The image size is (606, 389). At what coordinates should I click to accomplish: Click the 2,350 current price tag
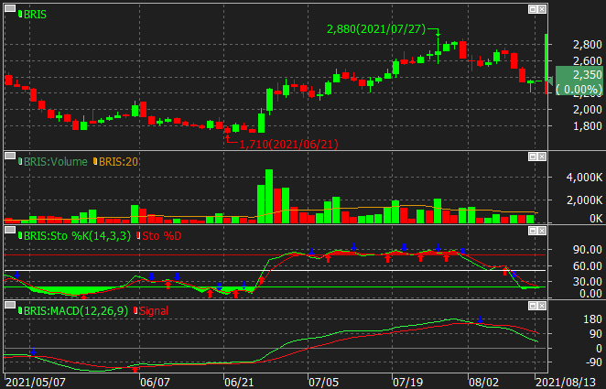(579, 81)
